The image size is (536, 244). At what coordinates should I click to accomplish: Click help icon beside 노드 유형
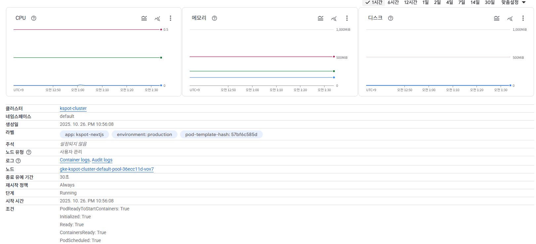[29, 152]
